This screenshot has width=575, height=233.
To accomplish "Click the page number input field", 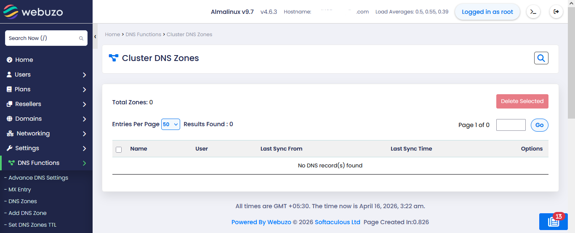I will tap(511, 125).
